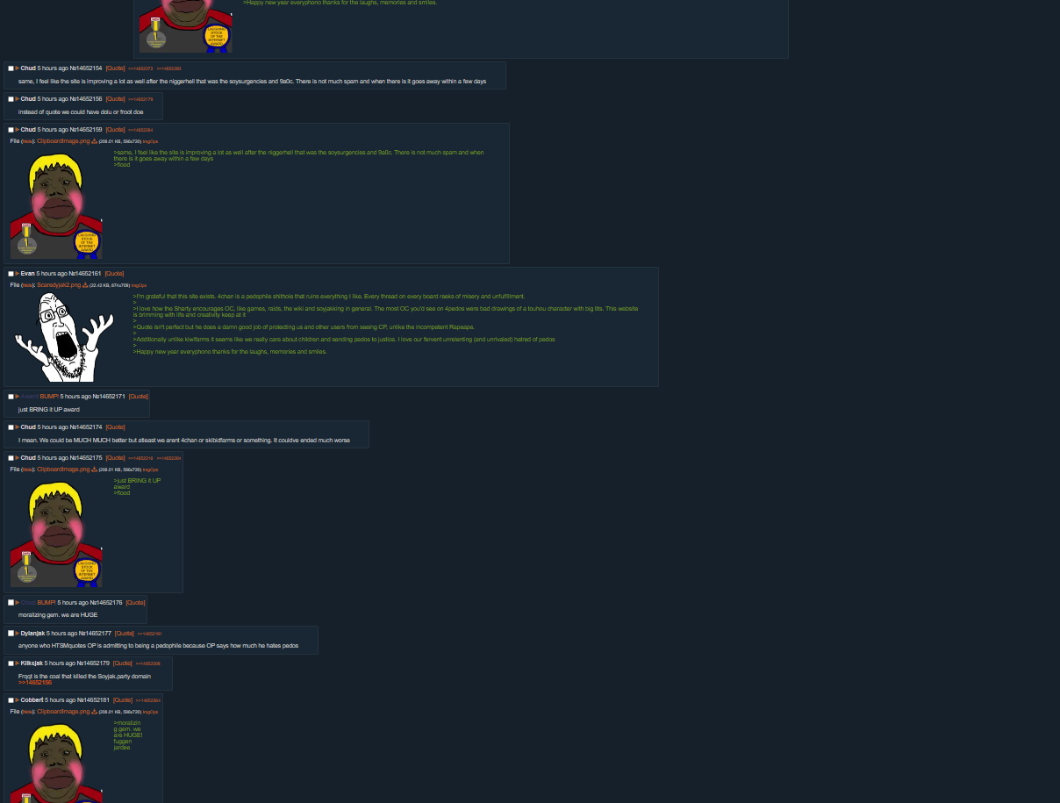Image resolution: width=1060 pixels, height=803 pixels.
Task: Hide file in post 14652159
Action: [x=27, y=141]
